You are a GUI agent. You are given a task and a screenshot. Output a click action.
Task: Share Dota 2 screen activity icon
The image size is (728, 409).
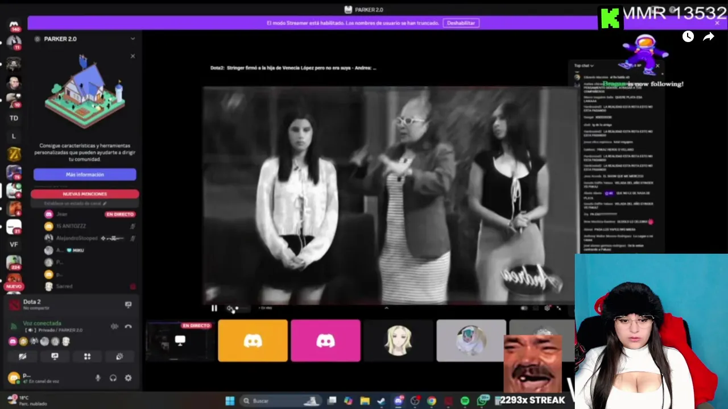click(128, 304)
